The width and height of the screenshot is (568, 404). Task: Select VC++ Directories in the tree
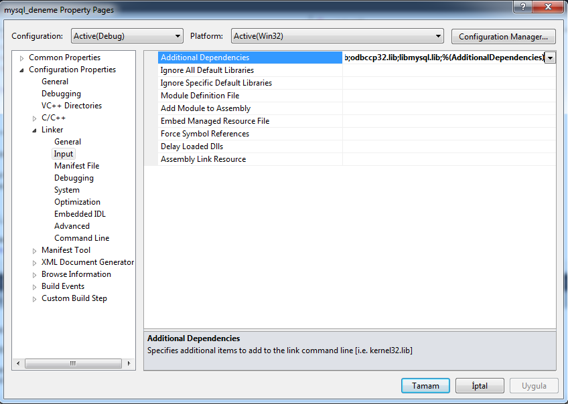pos(72,106)
